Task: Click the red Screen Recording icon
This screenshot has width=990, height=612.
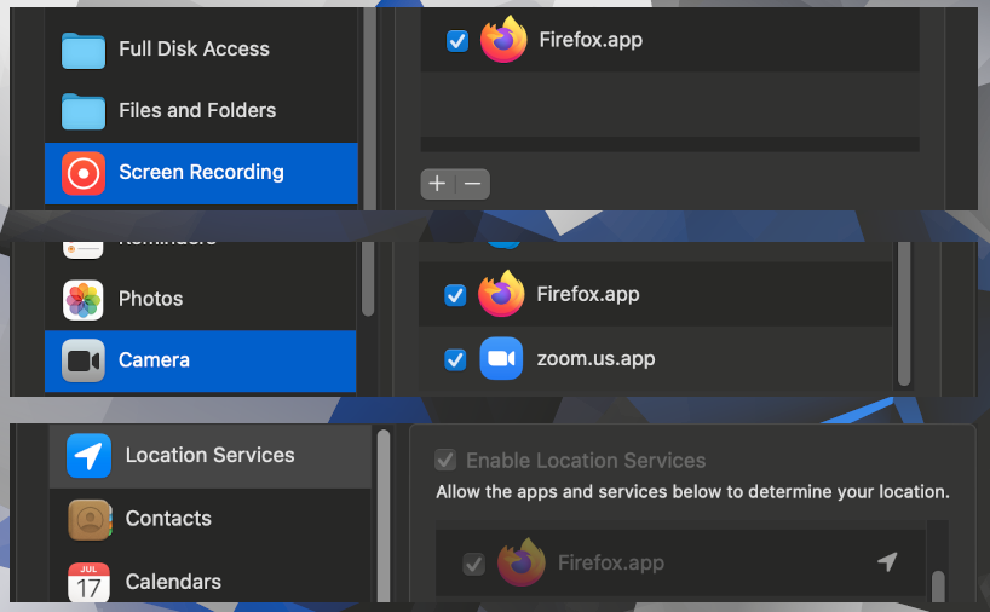Action: (84, 174)
